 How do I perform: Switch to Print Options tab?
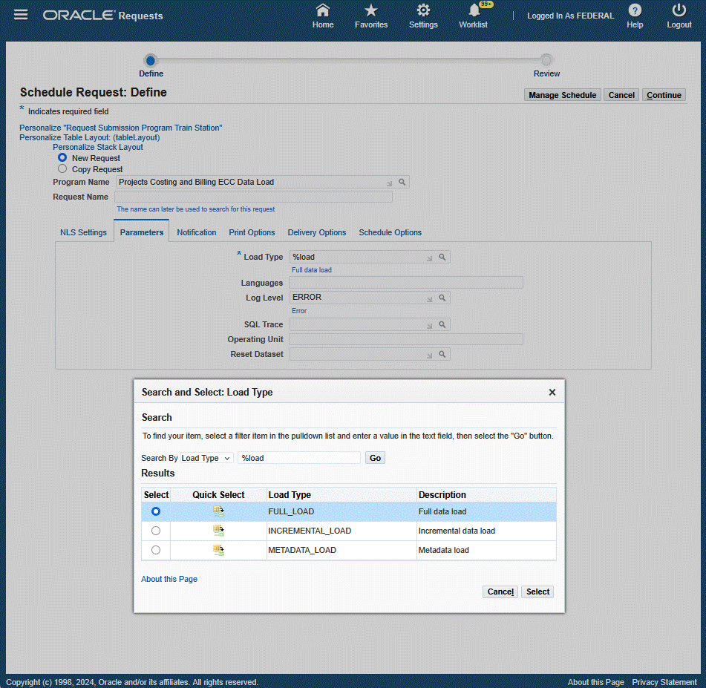pos(252,232)
